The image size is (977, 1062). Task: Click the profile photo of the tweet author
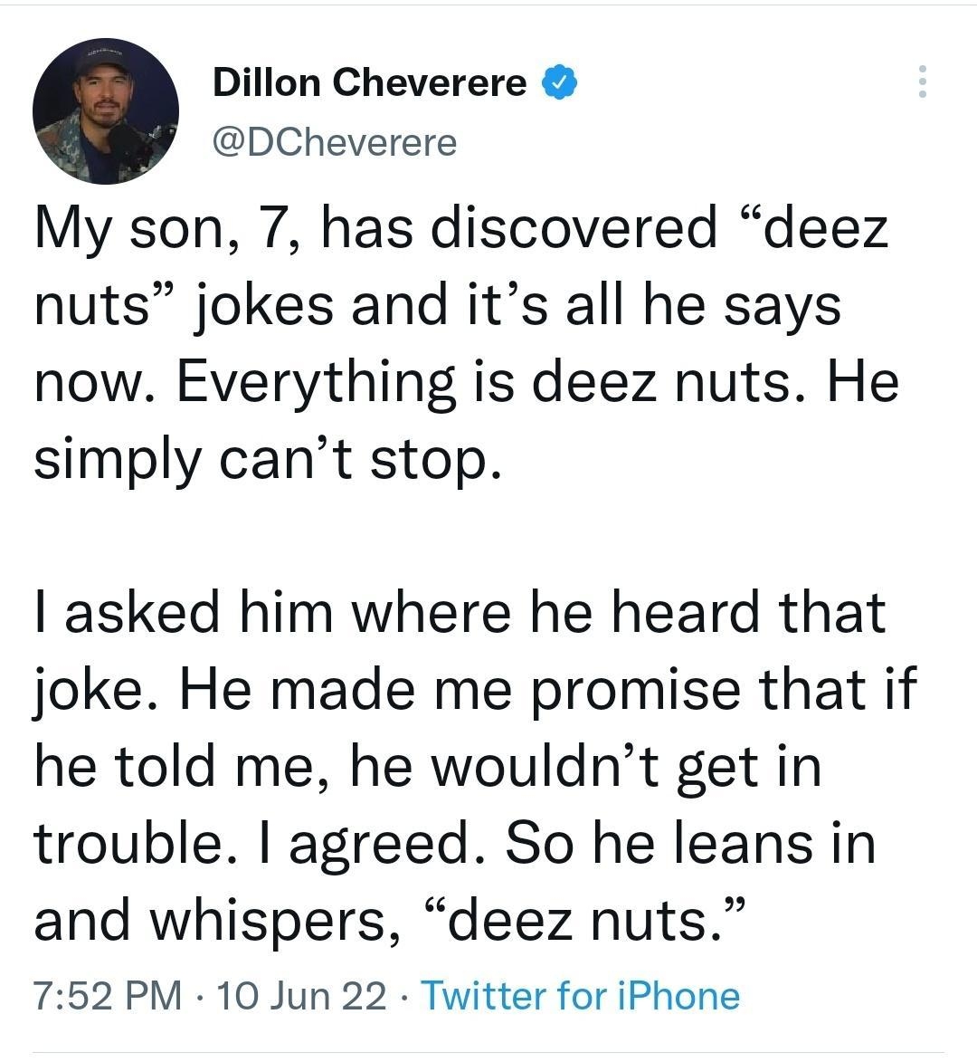[105, 110]
